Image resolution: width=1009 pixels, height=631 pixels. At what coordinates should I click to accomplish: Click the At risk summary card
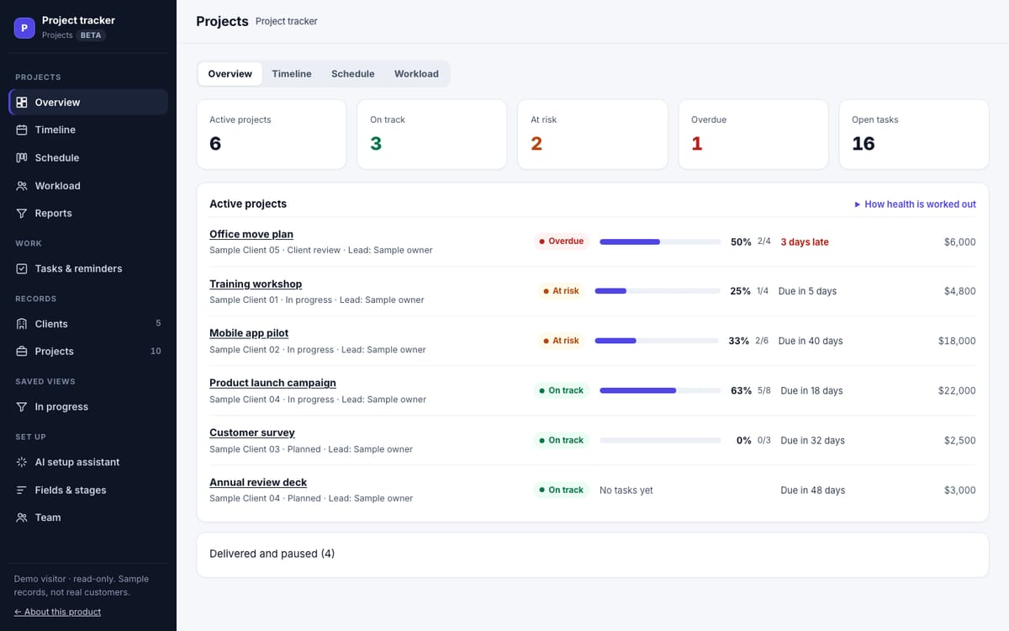tap(593, 135)
